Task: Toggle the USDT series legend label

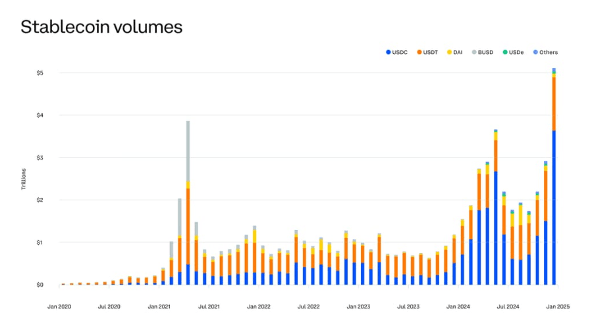Action: [431, 52]
